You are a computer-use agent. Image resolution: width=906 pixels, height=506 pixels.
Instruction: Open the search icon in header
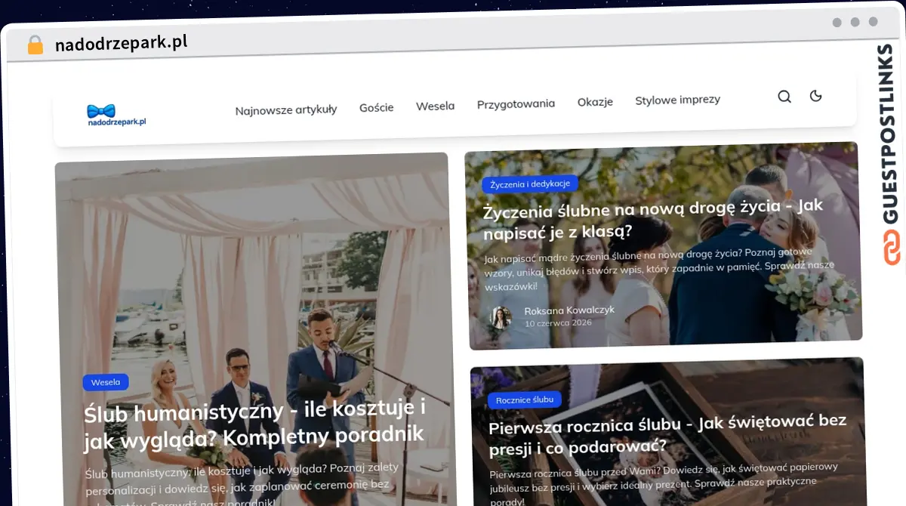click(784, 97)
